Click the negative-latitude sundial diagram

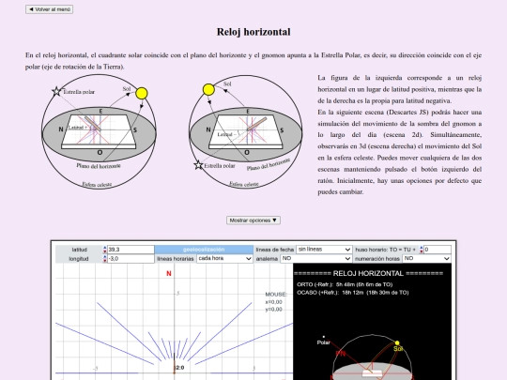(246, 132)
